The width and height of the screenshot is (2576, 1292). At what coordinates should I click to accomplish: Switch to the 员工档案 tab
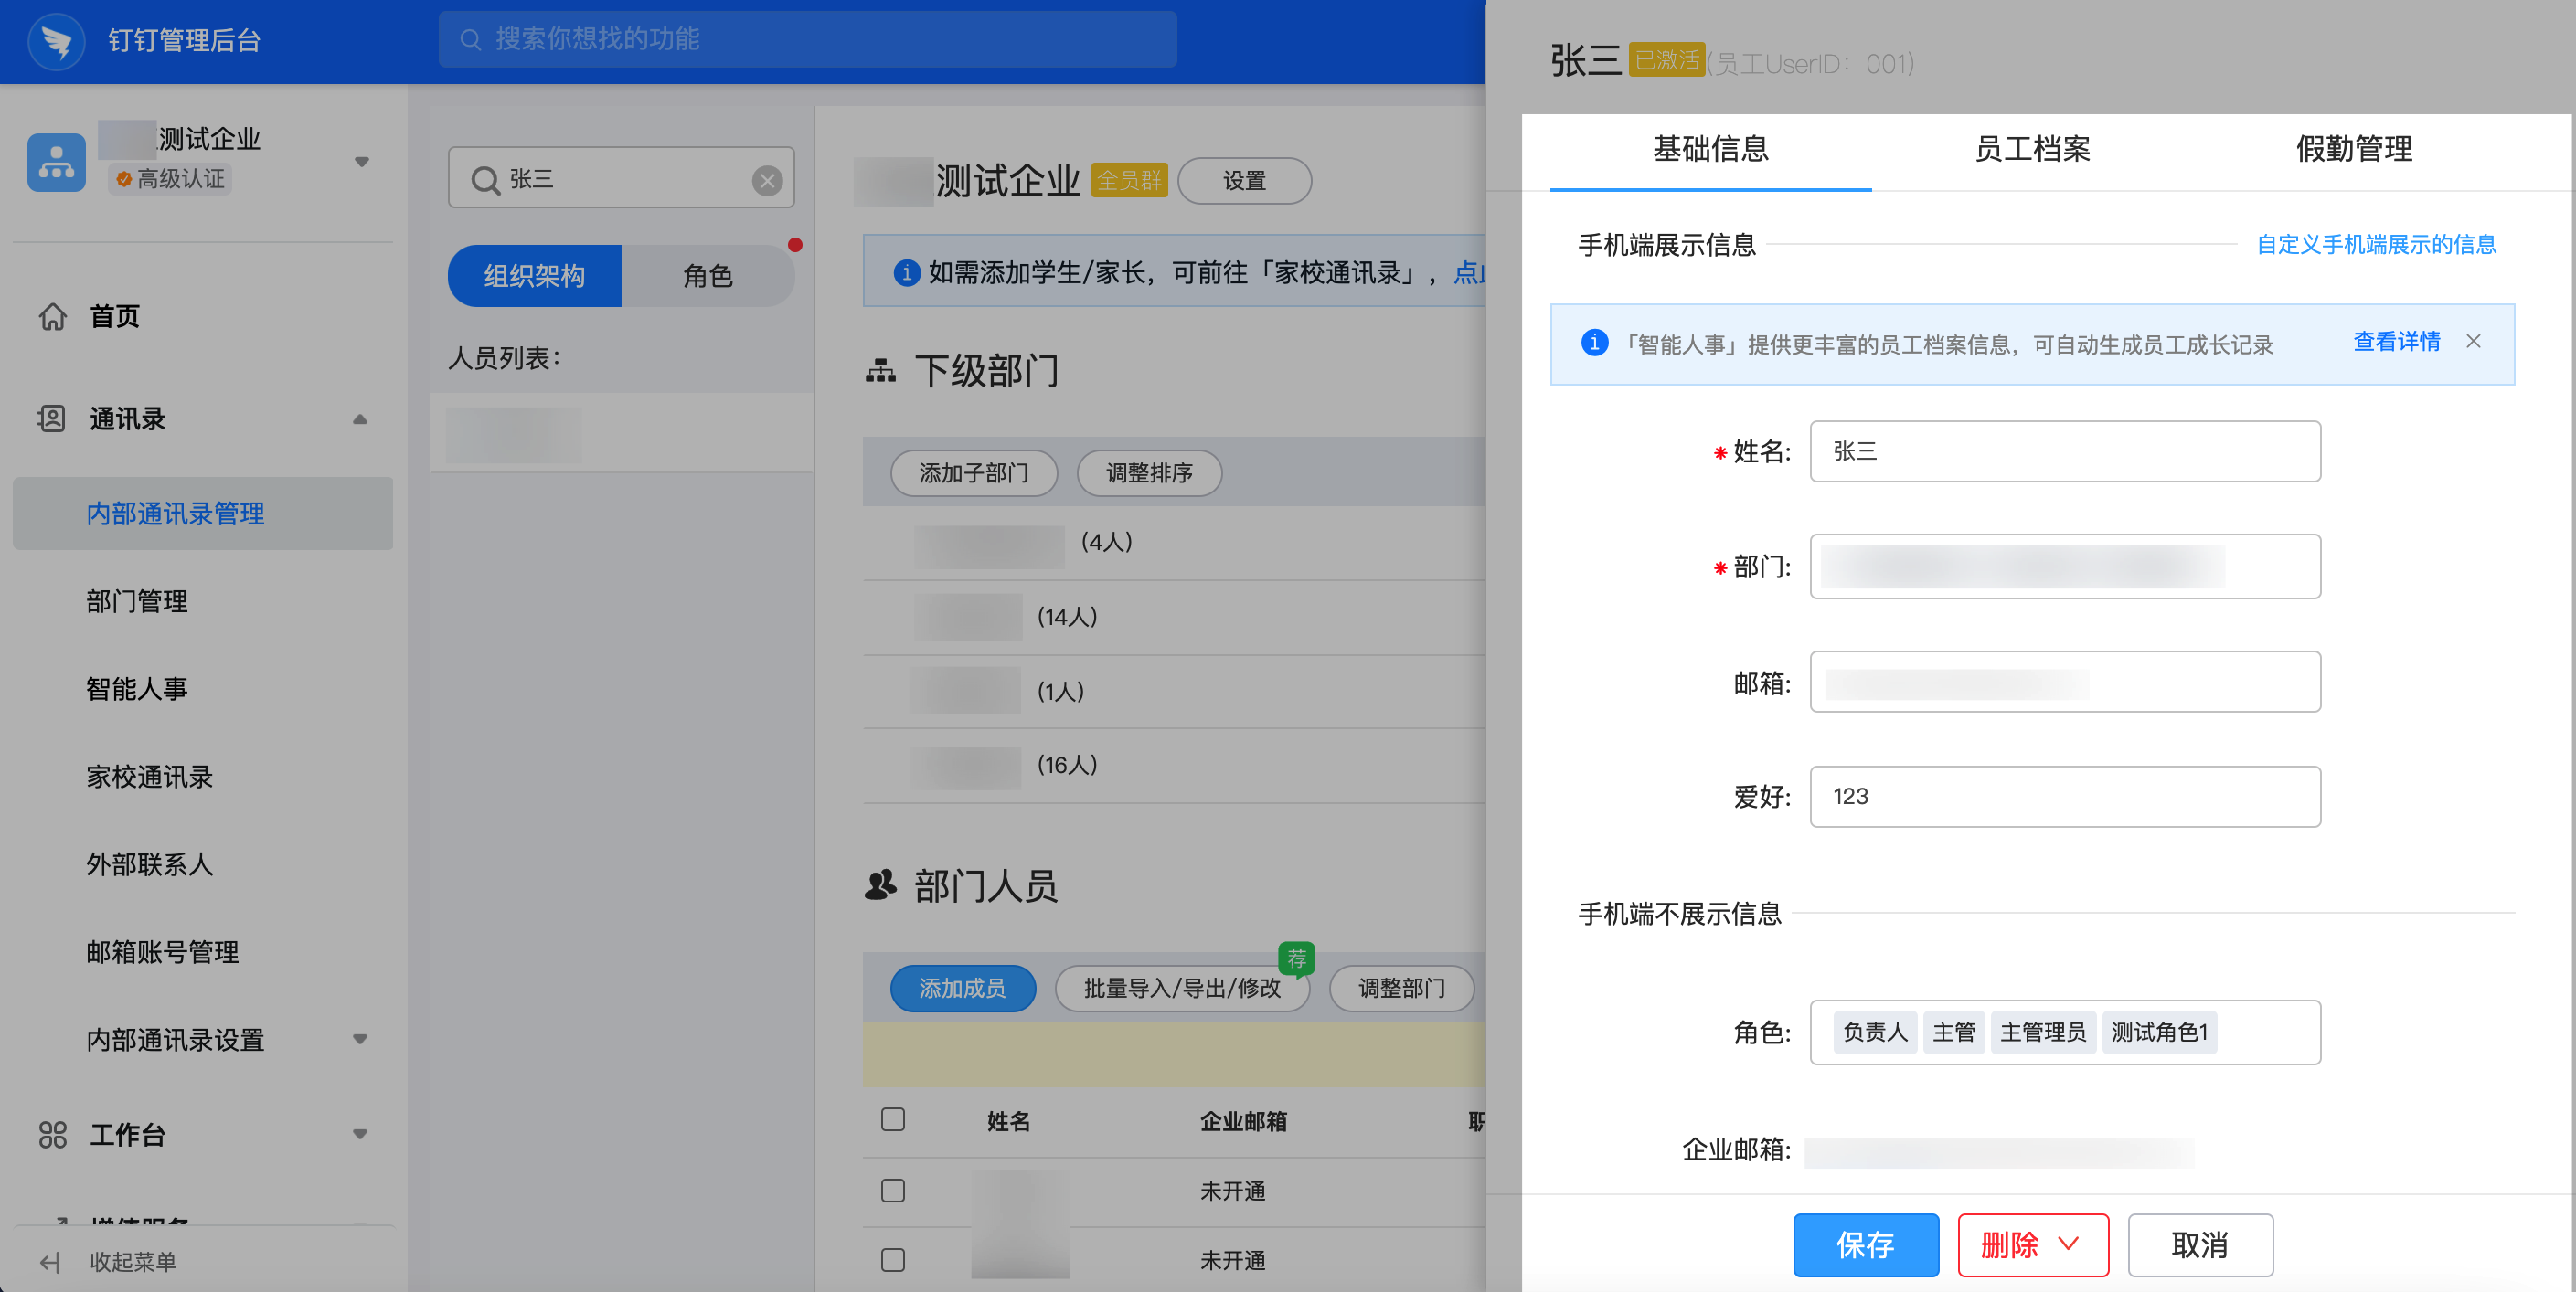tap(2032, 150)
